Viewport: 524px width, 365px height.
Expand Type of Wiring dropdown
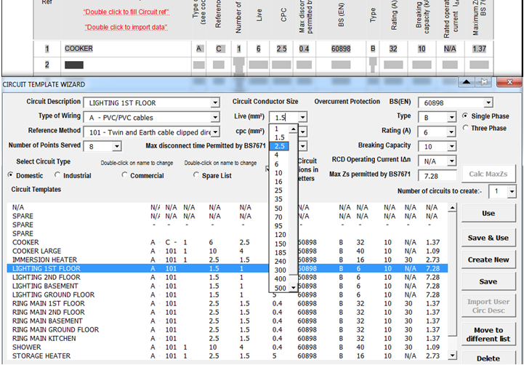(x=214, y=117)
